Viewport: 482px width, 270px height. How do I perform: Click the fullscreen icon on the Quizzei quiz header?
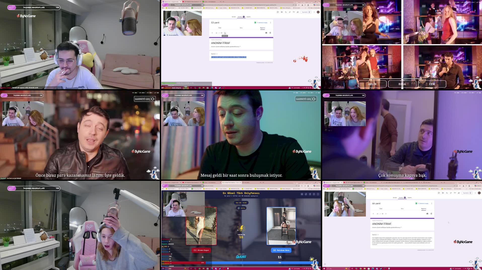click(318, 194)
